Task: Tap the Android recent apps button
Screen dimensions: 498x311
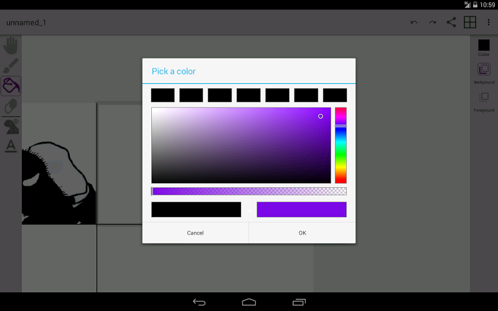Action: [x=299, y=302]
